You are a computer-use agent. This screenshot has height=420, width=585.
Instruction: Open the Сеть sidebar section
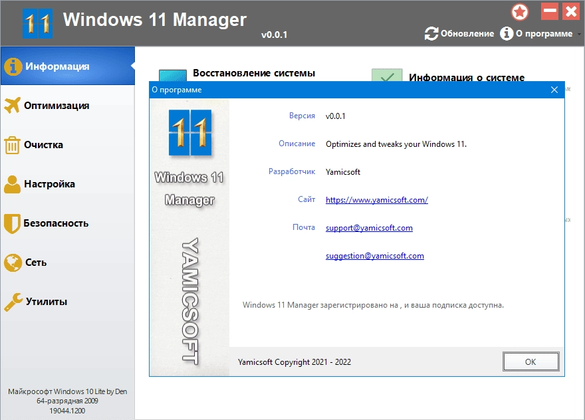pyautogui.click(x=68, y=262)
